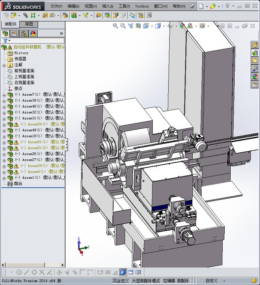The width and height of the screenshot is (260, 285).
Task: Select the ConfigurationManager tab icon
Action: 24,34
